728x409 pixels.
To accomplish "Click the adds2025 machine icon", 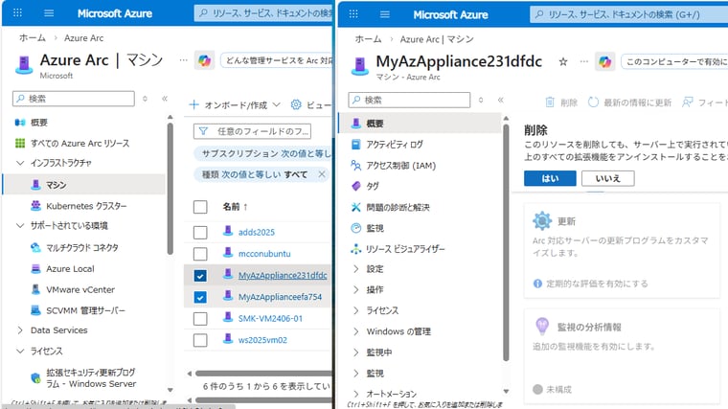I will (x=228, y=231).
